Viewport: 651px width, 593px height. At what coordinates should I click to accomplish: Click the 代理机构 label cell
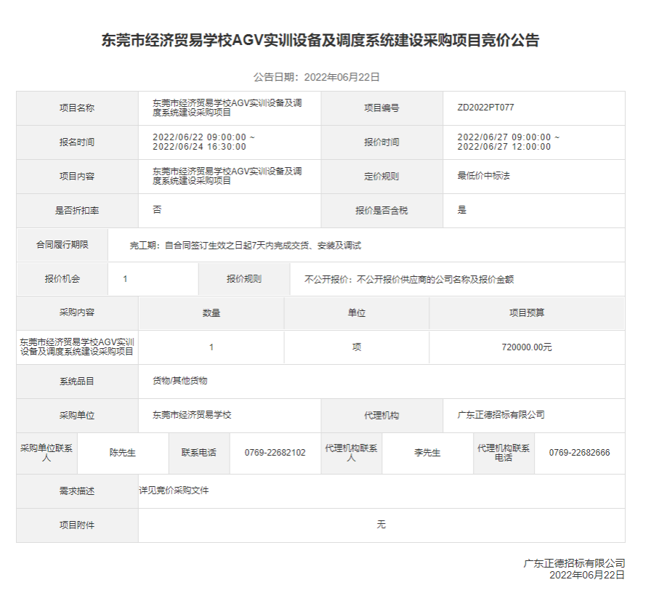[381, 416]
